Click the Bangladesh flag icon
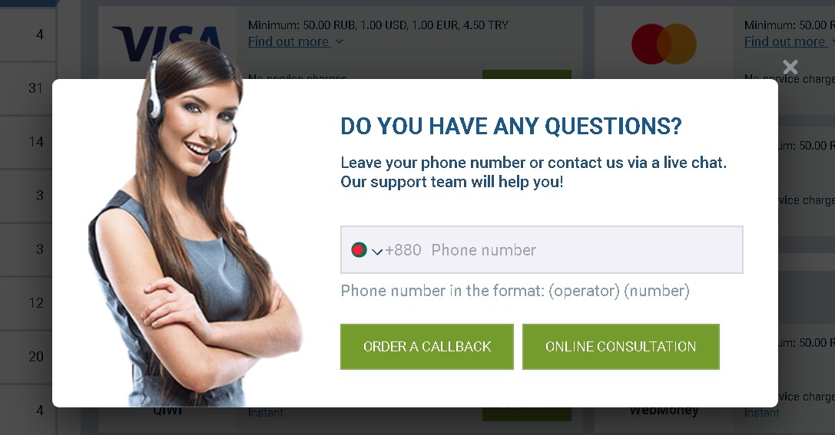 click(359, 250)
